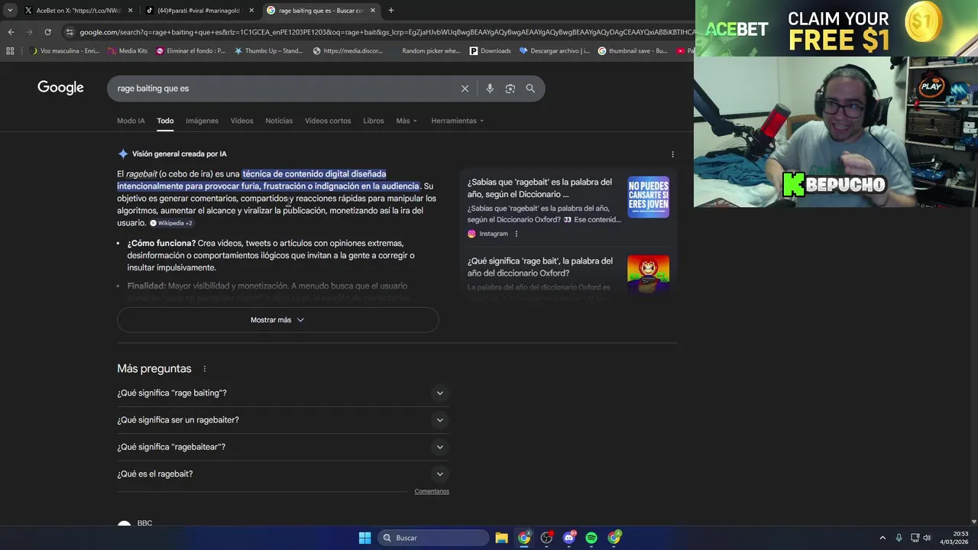
Task: Click the Comentarios feedback link
Action: tap(432, 491)
